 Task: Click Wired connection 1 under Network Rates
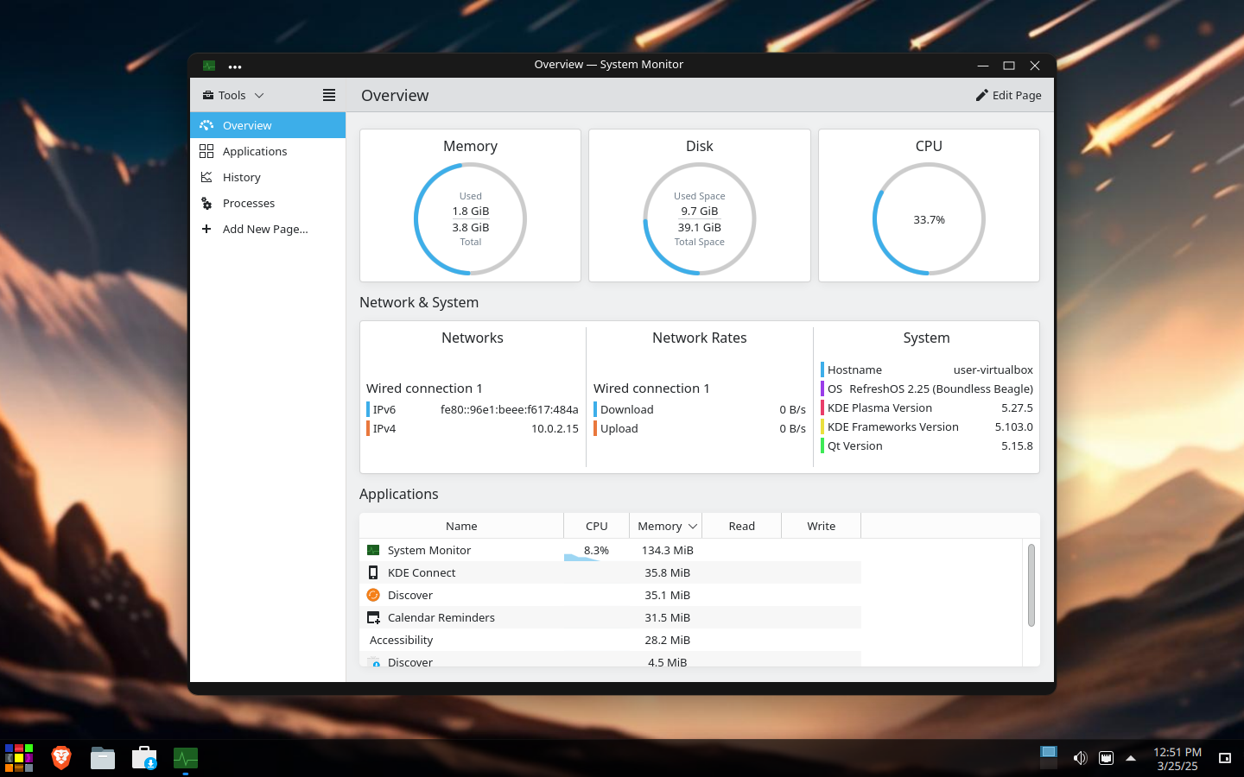[651, 388]
